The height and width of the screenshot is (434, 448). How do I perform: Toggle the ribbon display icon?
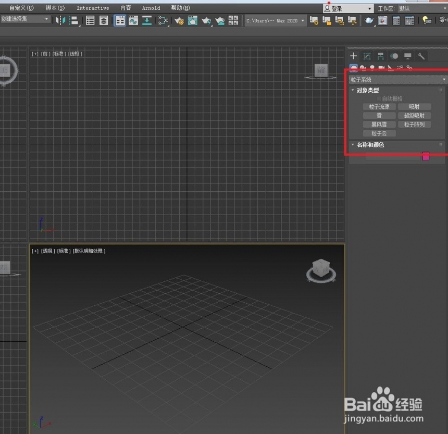point(120,20)
